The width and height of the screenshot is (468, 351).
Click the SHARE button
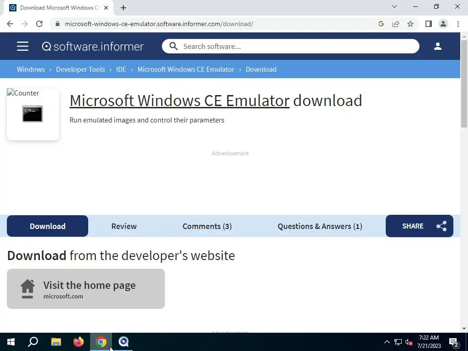point(420,226)
